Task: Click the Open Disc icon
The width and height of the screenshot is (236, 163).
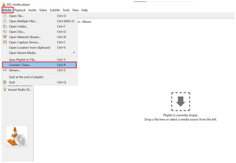Action: click(5, 31)
